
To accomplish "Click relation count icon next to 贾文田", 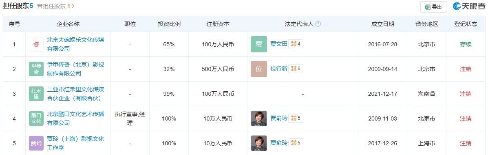I will coord(296,44).
